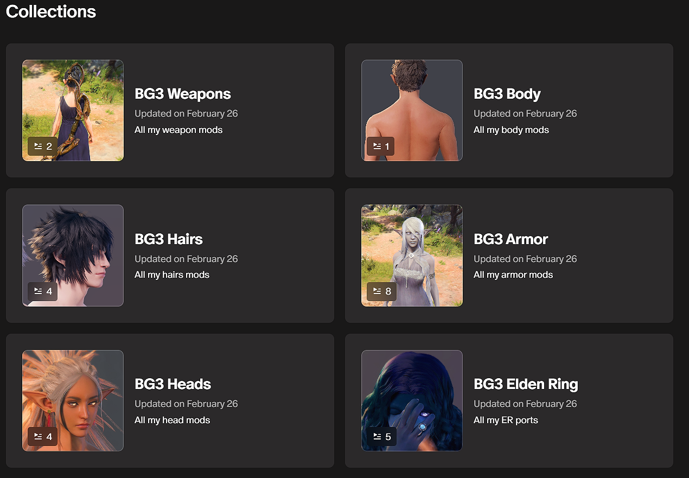Select the text 'All my weapon mods'
The height and width of the screenshot is (478, 689).
pos(178,130)
